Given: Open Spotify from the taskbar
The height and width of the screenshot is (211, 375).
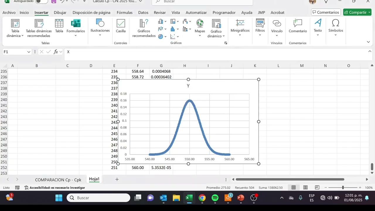Looking at the screenshot, I should [215, 198].
